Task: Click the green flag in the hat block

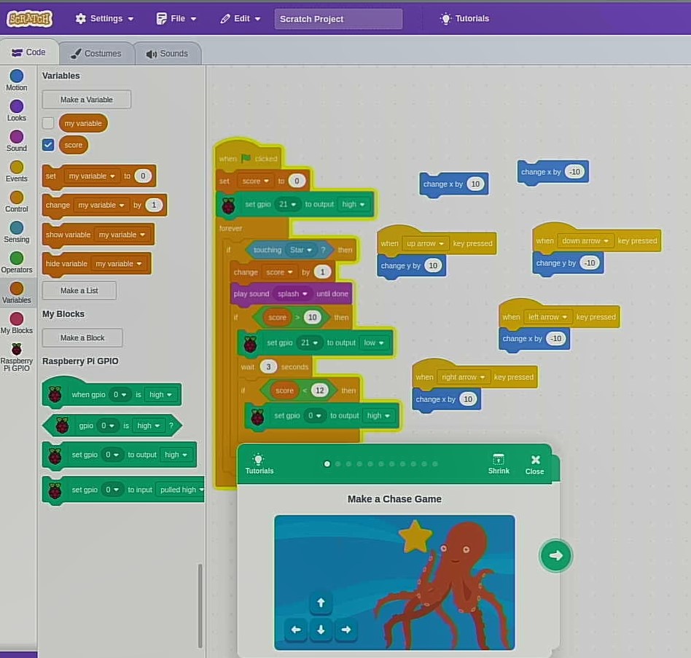Action: (x=246, y=158)
